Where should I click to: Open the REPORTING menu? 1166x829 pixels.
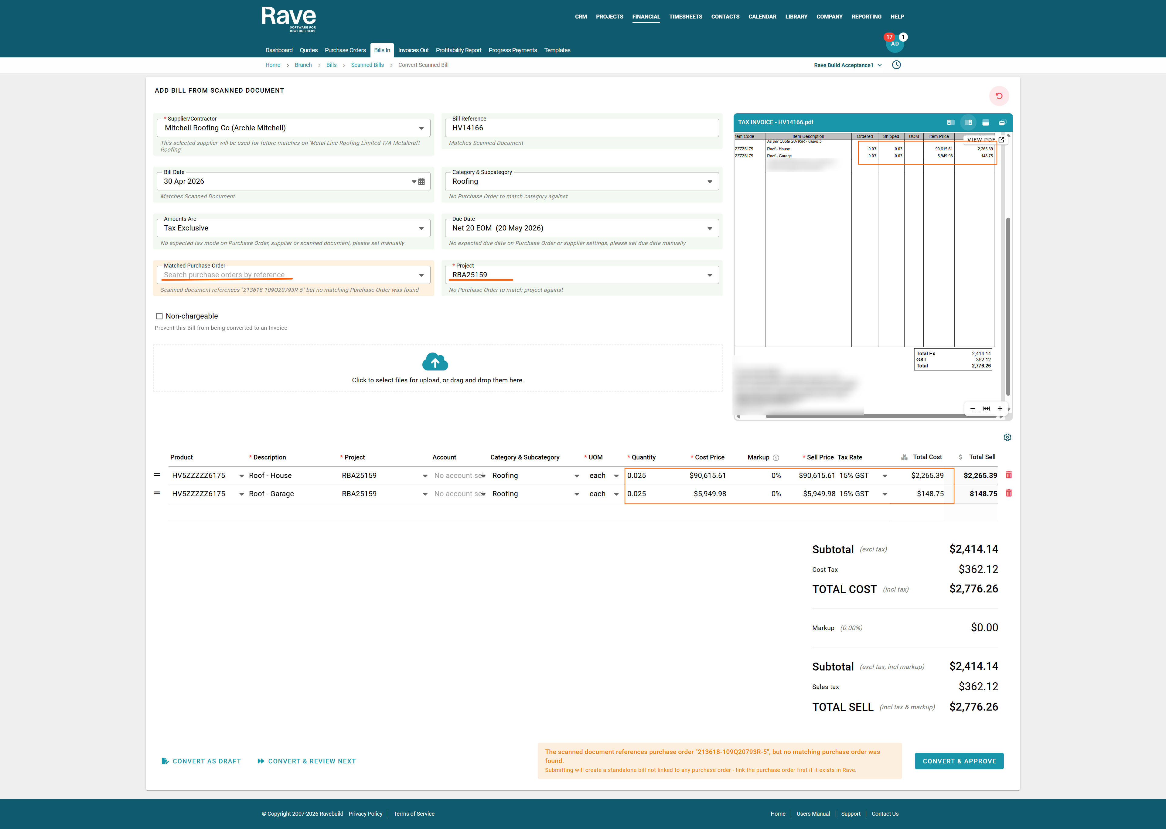point(866,17)
